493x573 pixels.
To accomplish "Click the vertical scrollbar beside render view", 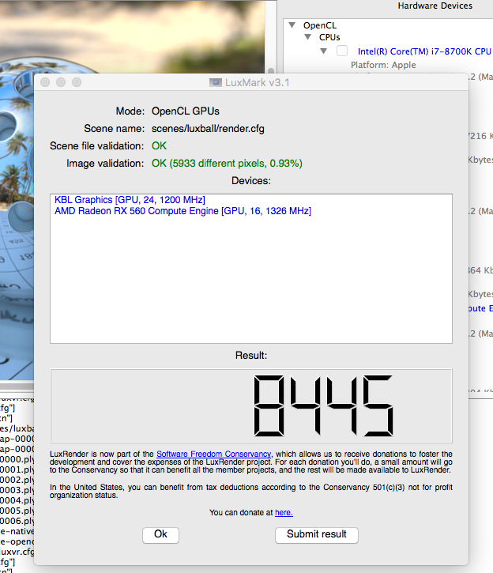I will click(x=271, y=36).
